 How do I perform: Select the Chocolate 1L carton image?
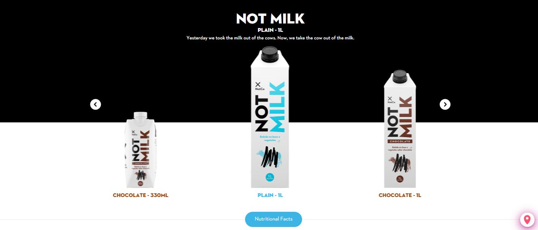coord(400,129)
